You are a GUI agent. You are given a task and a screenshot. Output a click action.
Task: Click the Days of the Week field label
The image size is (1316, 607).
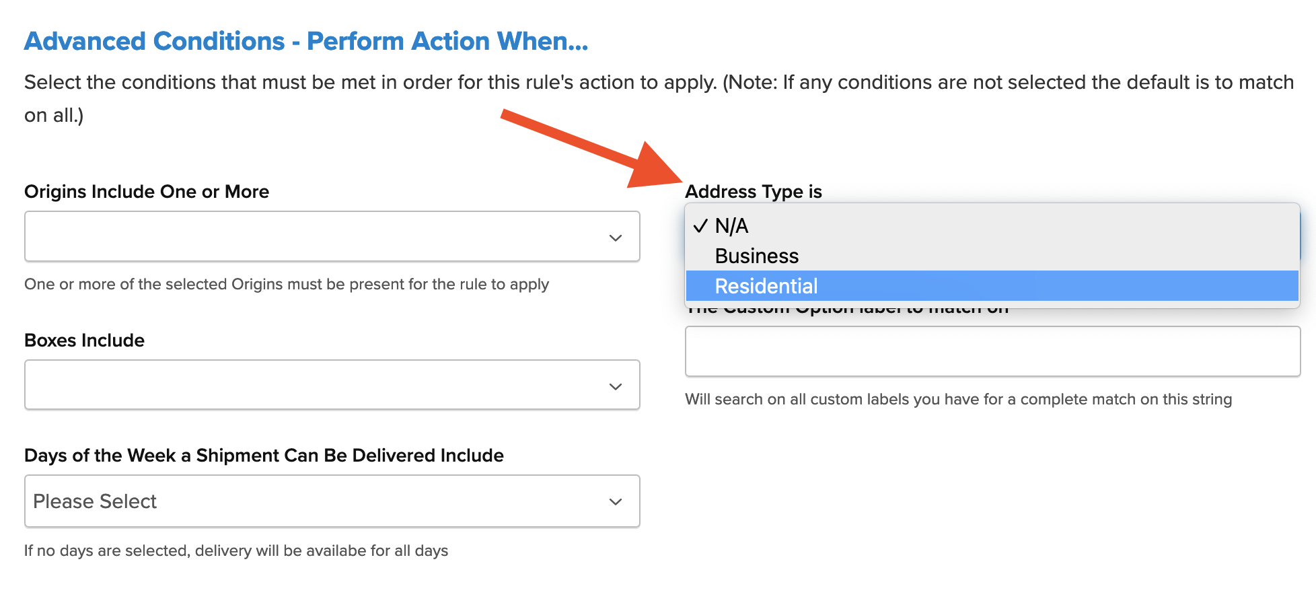click(x=264, y=456)
